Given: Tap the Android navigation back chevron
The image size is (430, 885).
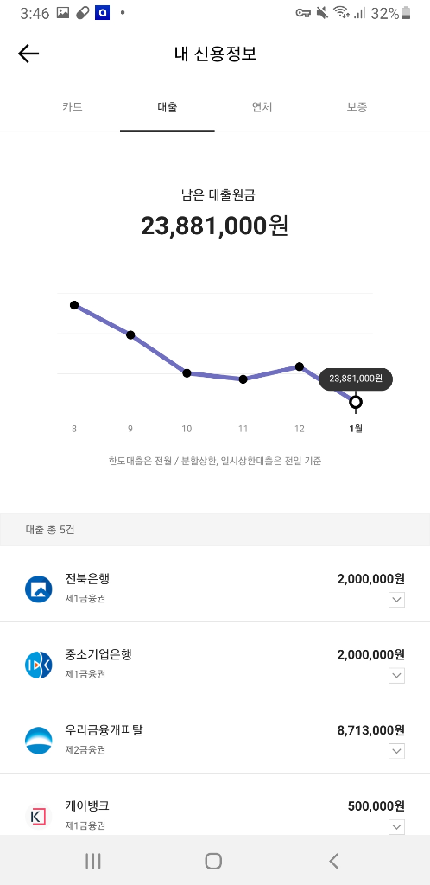Looking at the screenshot, I should [x=333, y=861].
